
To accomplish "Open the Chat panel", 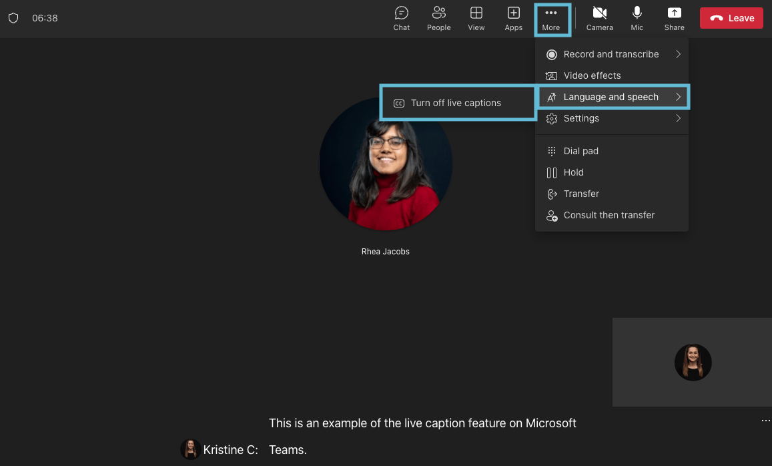I will coord(401,18).
